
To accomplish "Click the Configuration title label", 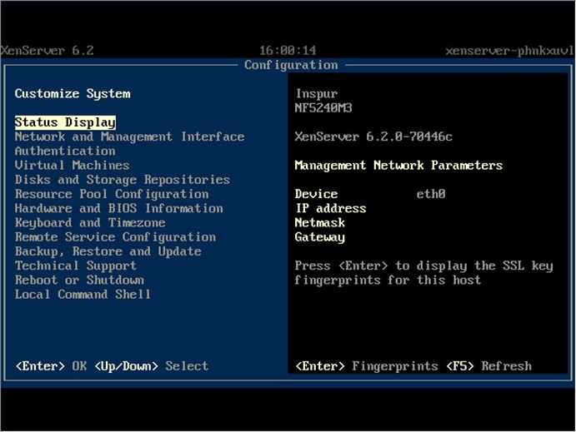I will tap(291, 65).
